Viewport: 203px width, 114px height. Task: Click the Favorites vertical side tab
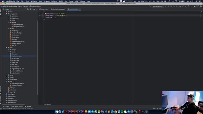(x=1, y=100)
